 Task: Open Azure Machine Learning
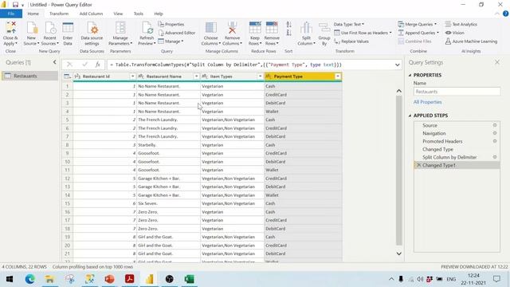[x=471, y=41]
